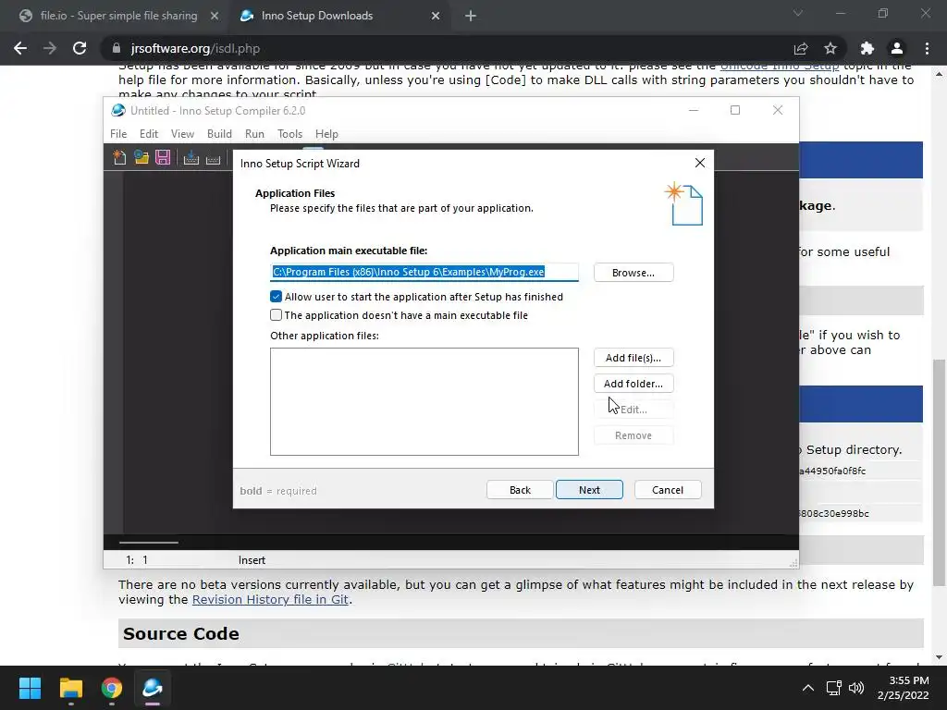Open the Build menu
Viewport: 947px width, 710px height.
coord(219,134)
